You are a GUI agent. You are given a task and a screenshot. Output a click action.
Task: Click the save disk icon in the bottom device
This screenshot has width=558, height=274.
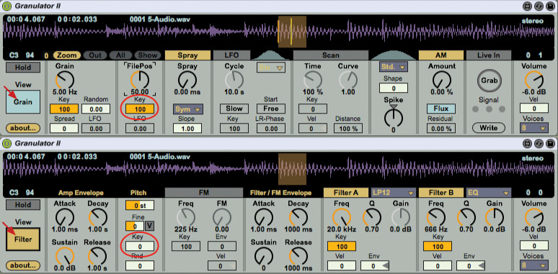pyautogui.click(x=550, y=143)
